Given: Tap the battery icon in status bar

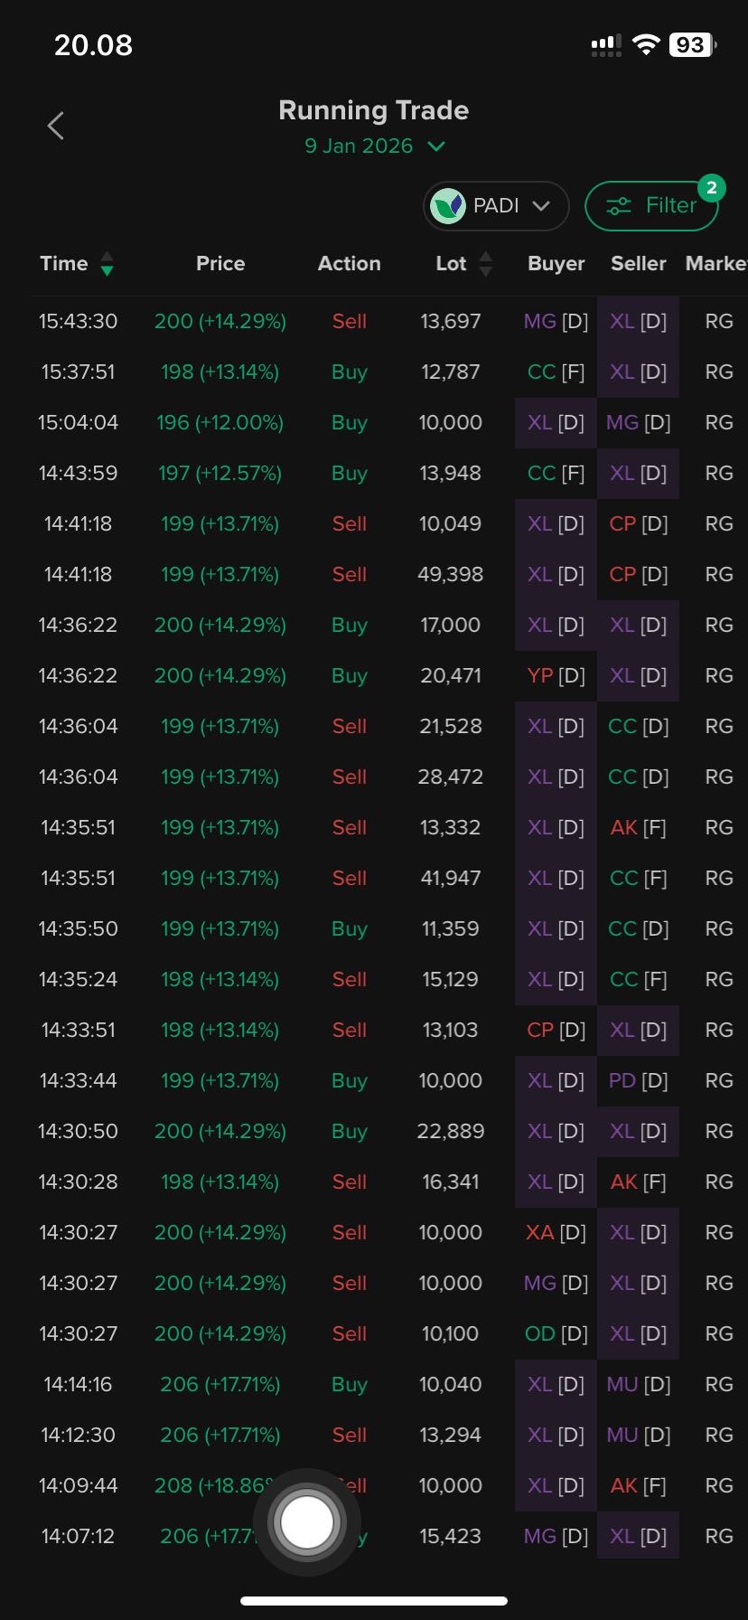Looking at the screenshot, I should click(692, 44).
